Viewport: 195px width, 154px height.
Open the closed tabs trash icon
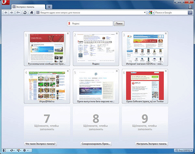pyautogui.click(x=190, y=7)
